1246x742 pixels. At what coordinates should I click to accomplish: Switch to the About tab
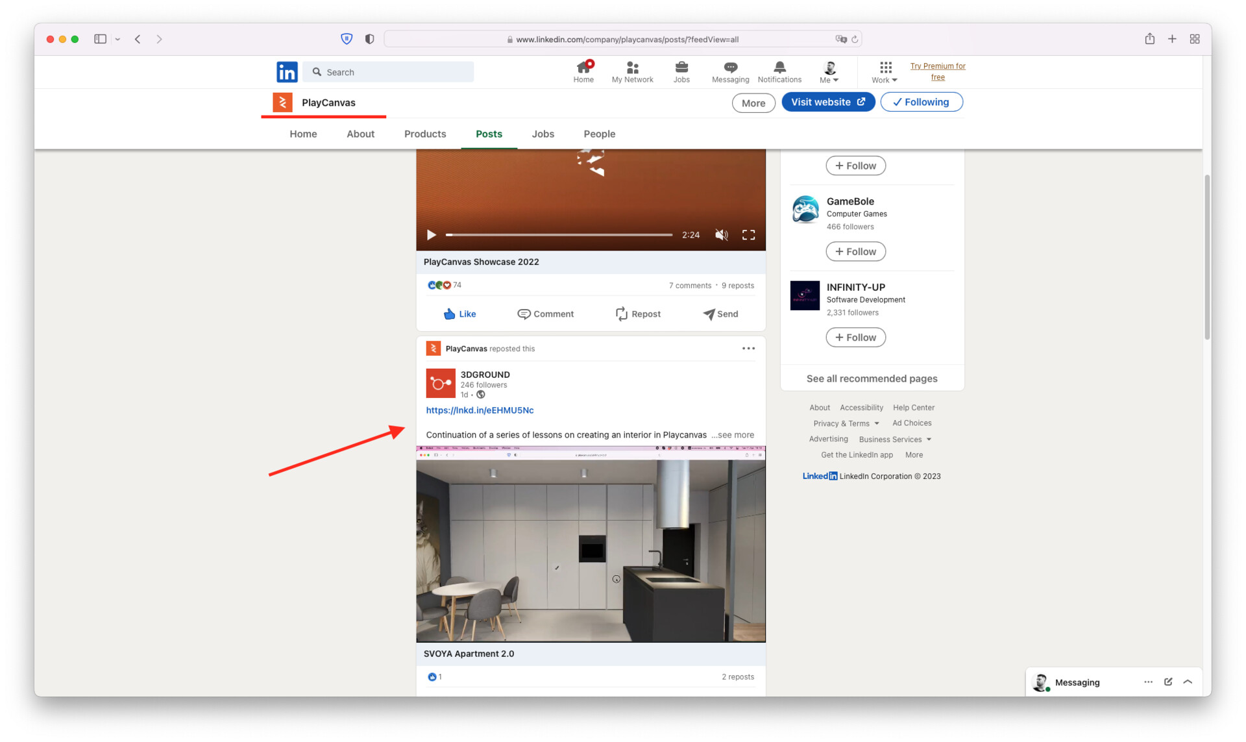[360, 134]
